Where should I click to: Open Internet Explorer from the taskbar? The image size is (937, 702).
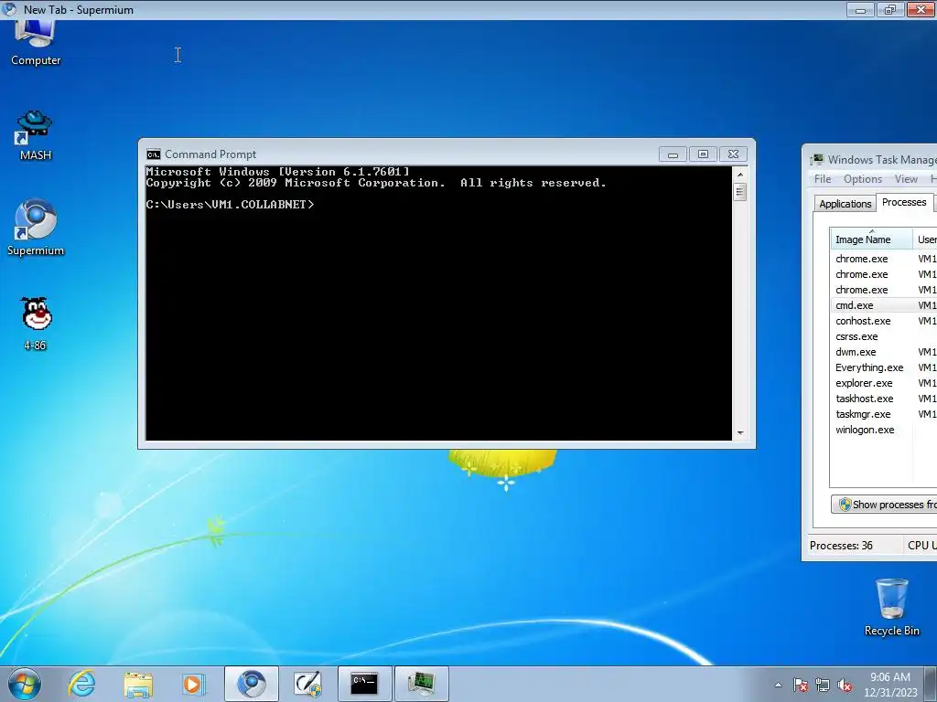[x=81, y=684]
